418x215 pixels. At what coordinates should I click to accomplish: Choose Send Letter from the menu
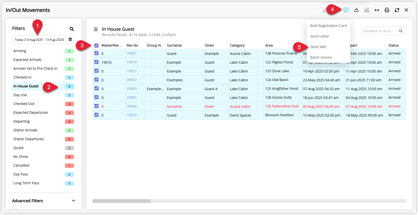pos(320,36)
